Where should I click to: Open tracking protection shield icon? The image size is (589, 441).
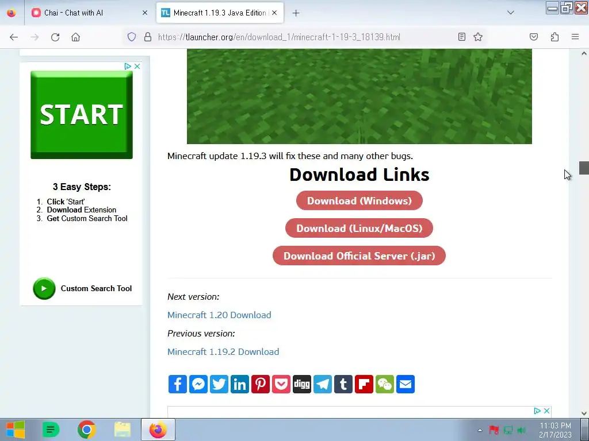132,37
